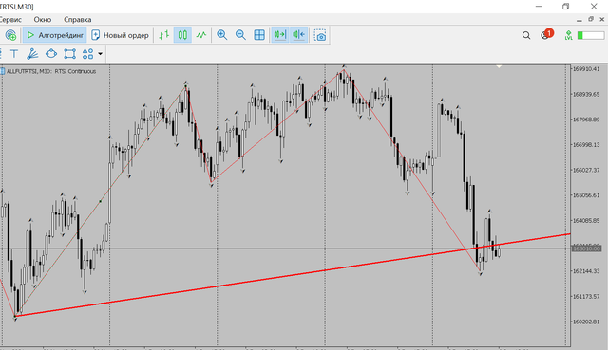
Task: Tile windows with the grid icon
Action: click(259, 35)
